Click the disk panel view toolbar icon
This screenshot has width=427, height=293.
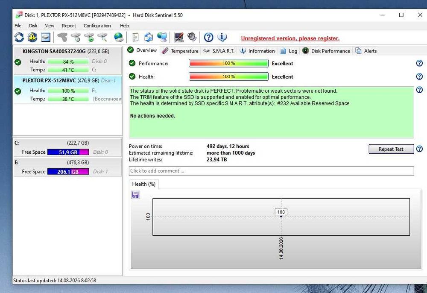pyautogui.click(x=46, y=37)
